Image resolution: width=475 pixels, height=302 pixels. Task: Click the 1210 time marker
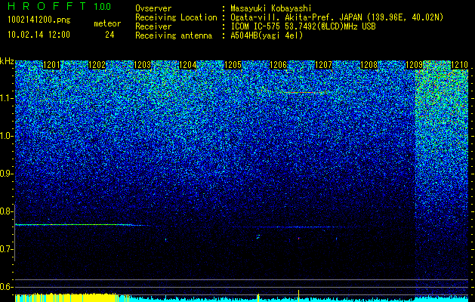(x=460, y=65)
